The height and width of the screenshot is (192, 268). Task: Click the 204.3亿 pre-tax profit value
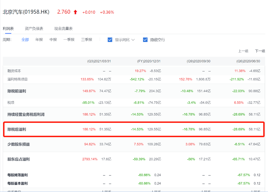tap(155, 91)
